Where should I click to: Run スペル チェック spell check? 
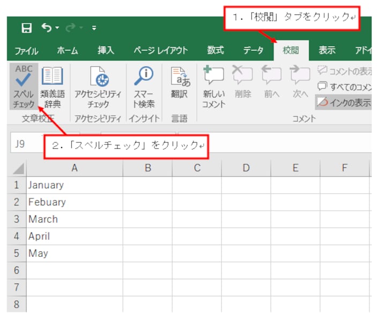[x=24, y=87]
